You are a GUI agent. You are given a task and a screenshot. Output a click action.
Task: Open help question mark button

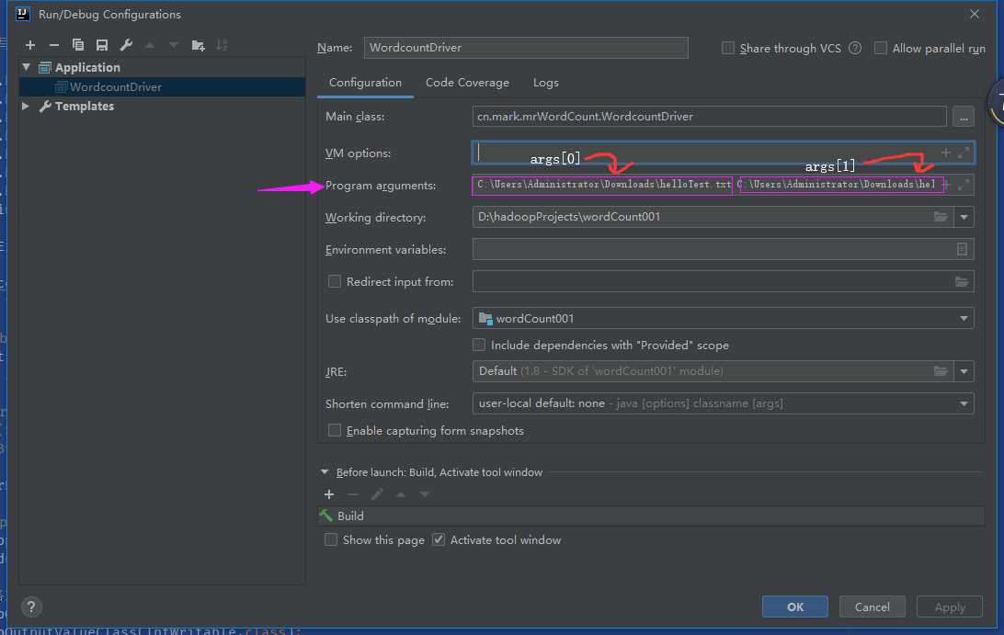pos(30,607)
